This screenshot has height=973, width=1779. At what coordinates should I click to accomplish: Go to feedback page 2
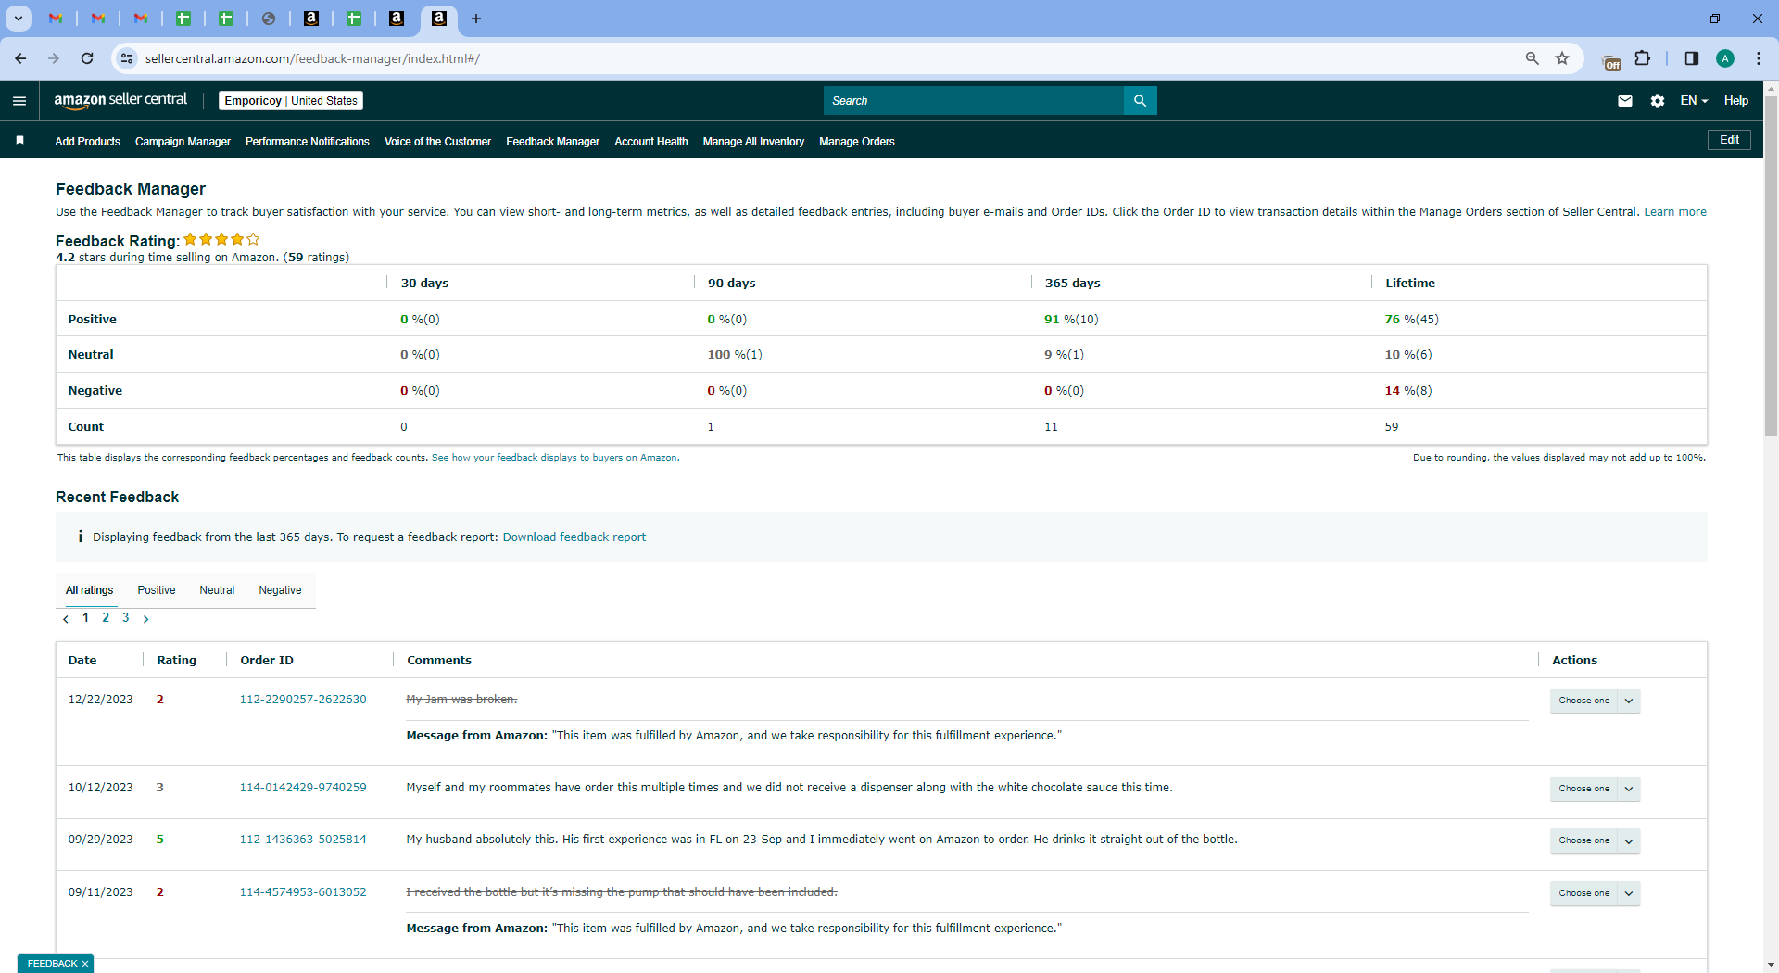(x=106, y=618)
